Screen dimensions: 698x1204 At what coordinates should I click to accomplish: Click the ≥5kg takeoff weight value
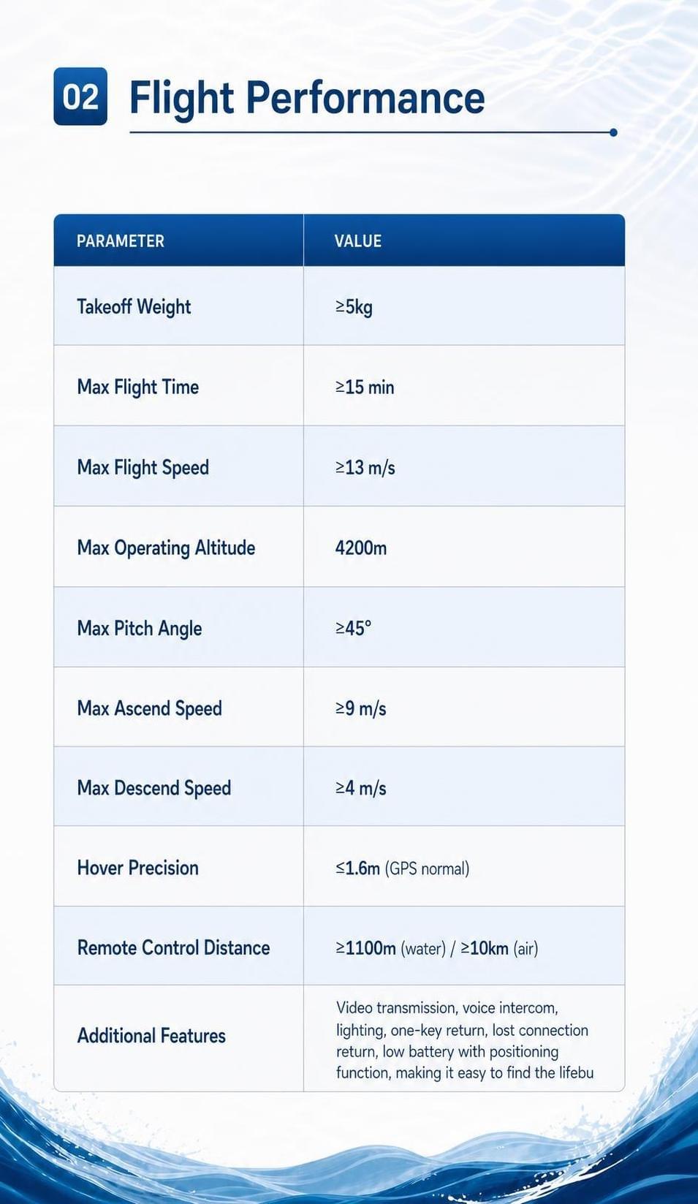354,306
